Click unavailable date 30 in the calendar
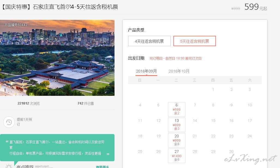The width and height of the screenshot is (280, 168). (231, 151)
